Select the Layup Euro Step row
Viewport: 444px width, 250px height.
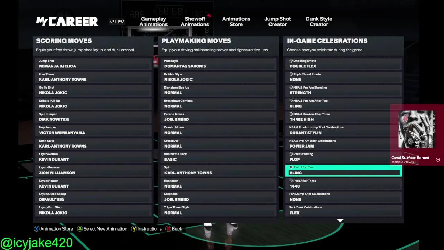[93, 210]
